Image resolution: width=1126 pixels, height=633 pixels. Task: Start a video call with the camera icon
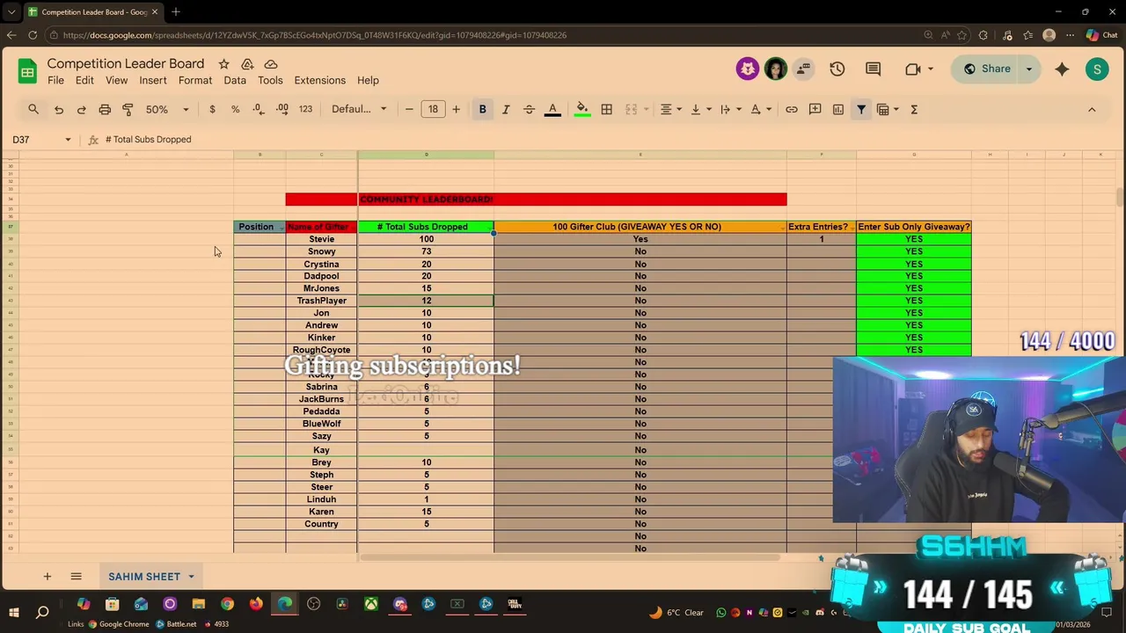(912, 69)
